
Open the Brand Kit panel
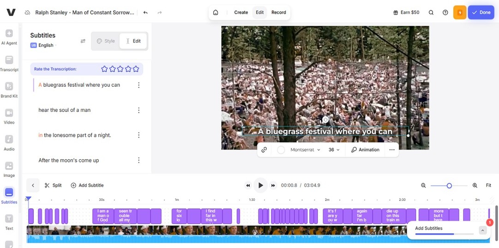(x=9, y=90)
